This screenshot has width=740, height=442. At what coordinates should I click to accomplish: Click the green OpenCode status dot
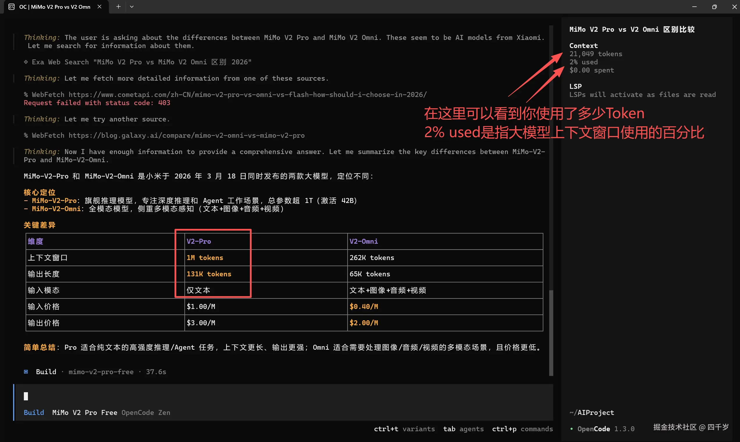[x=572, y=429]
